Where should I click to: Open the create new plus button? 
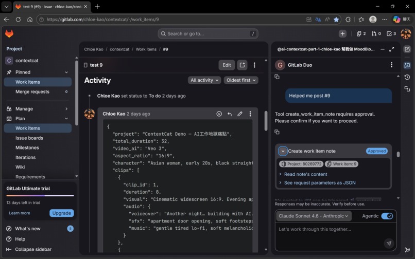pos(342,33)
